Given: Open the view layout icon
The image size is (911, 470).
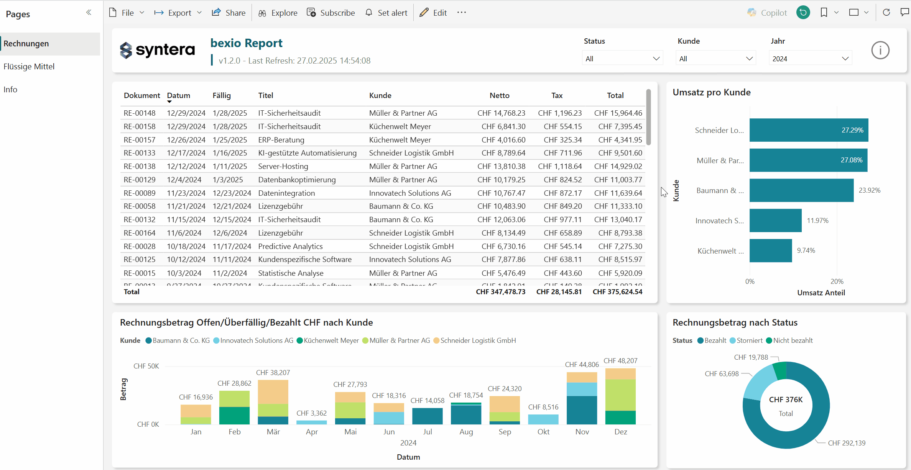Looking at the screenshot, I should pos(854,13).
